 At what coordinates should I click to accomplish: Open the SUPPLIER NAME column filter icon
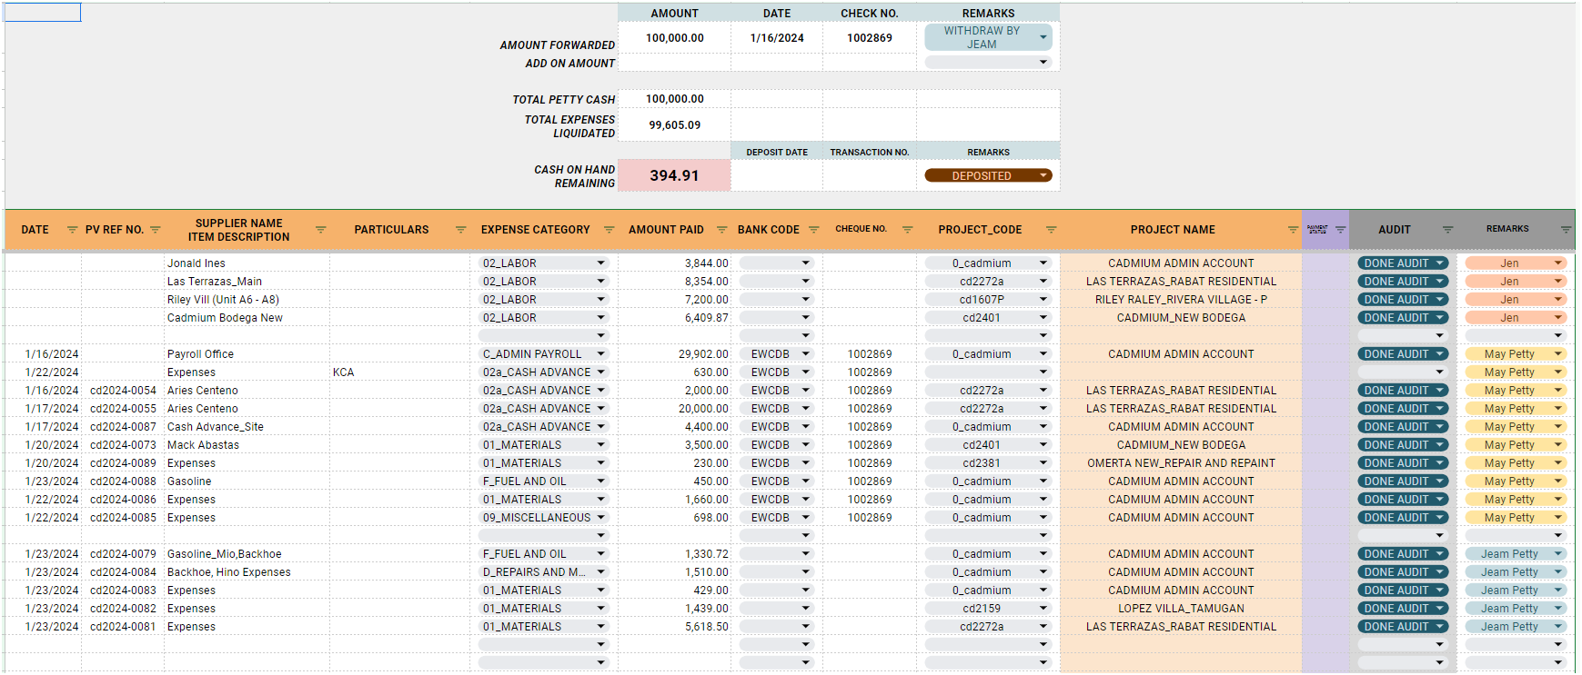tap(320, 230)
